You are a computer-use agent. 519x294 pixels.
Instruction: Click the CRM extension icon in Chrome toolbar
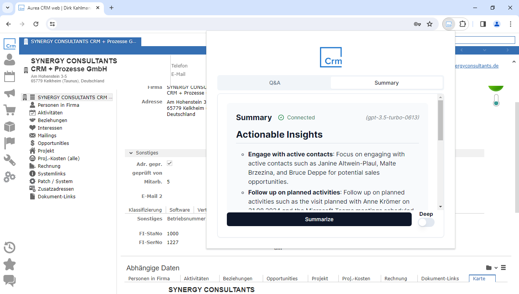(449, 24)
